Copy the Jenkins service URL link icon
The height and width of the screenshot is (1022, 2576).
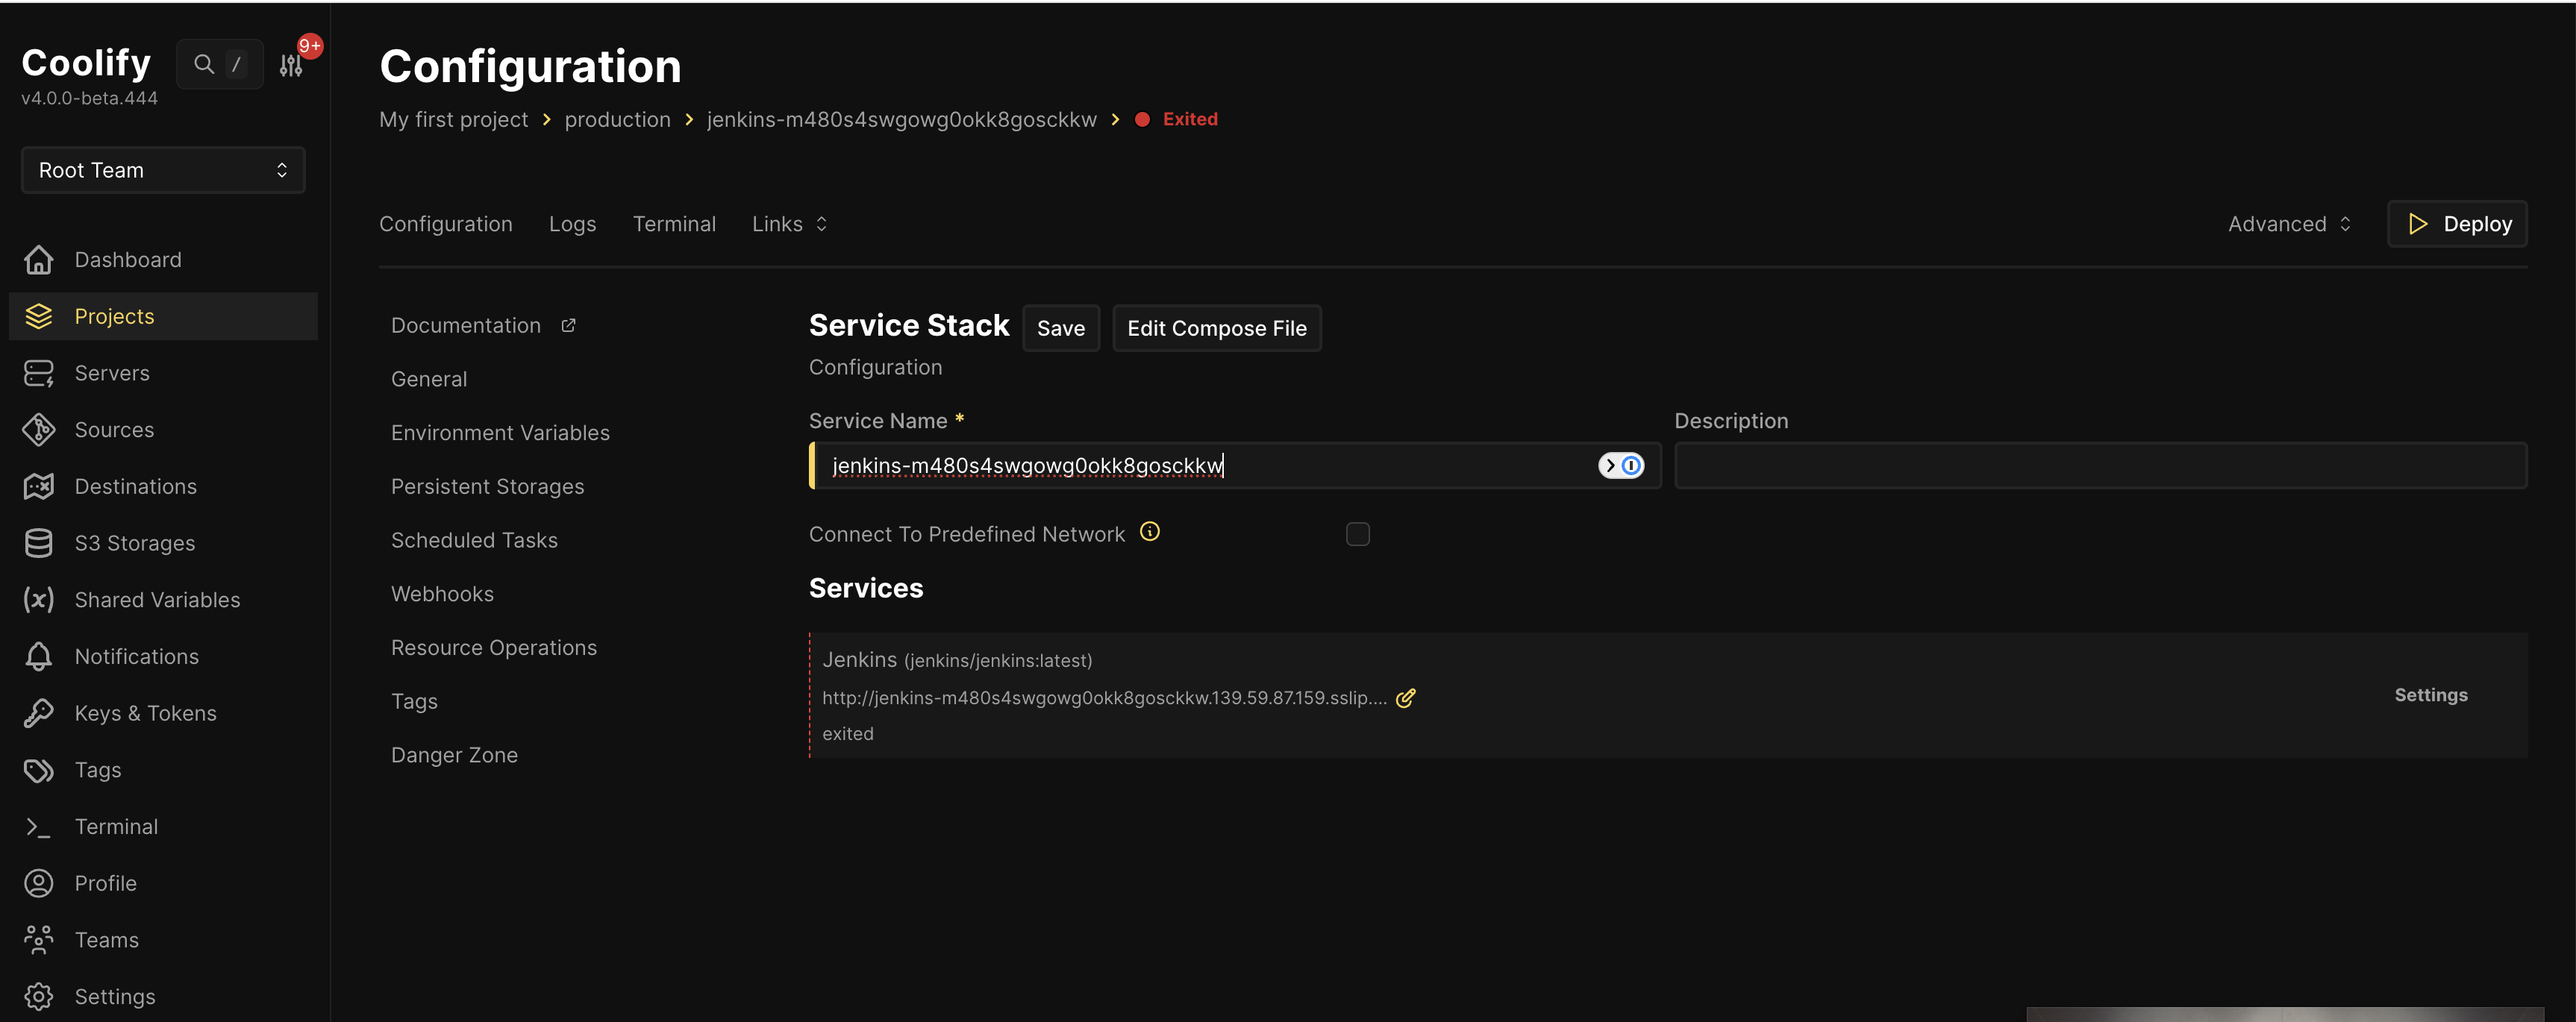(x=1406, y=698)
